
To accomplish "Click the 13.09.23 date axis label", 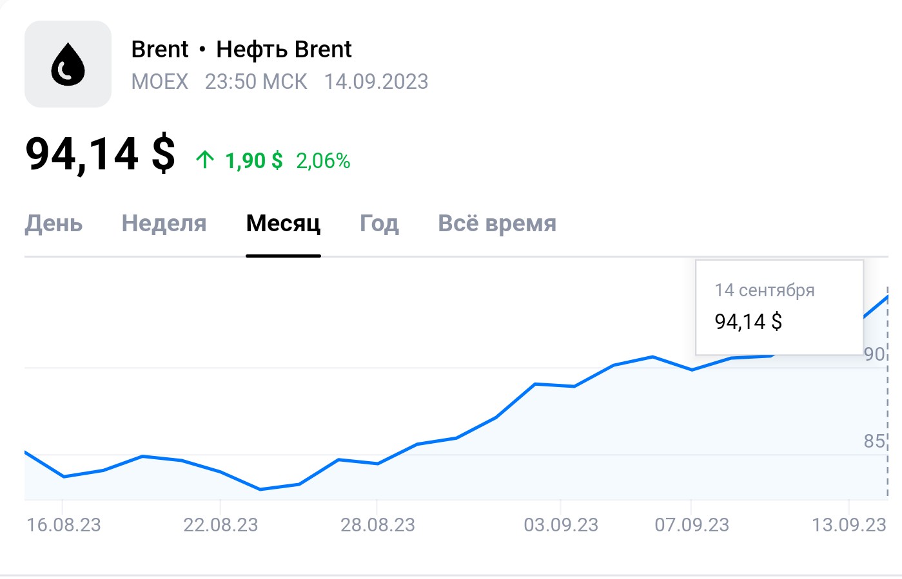I will [848, 525].
